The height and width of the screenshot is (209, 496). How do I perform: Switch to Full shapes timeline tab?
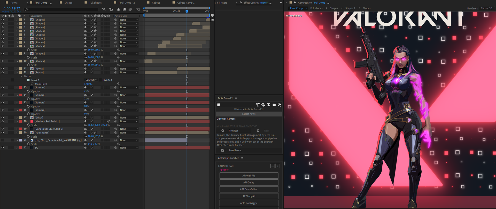[x=95, y=3]
